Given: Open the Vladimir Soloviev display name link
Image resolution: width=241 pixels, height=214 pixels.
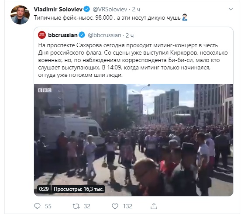Looking at the screenshot, I should [x=58, y=9].
